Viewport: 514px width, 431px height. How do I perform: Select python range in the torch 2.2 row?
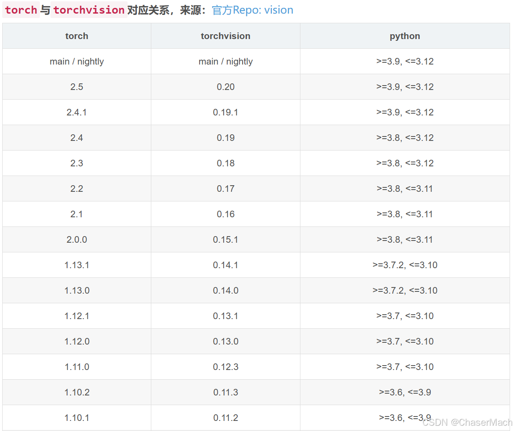coord(405,189)
